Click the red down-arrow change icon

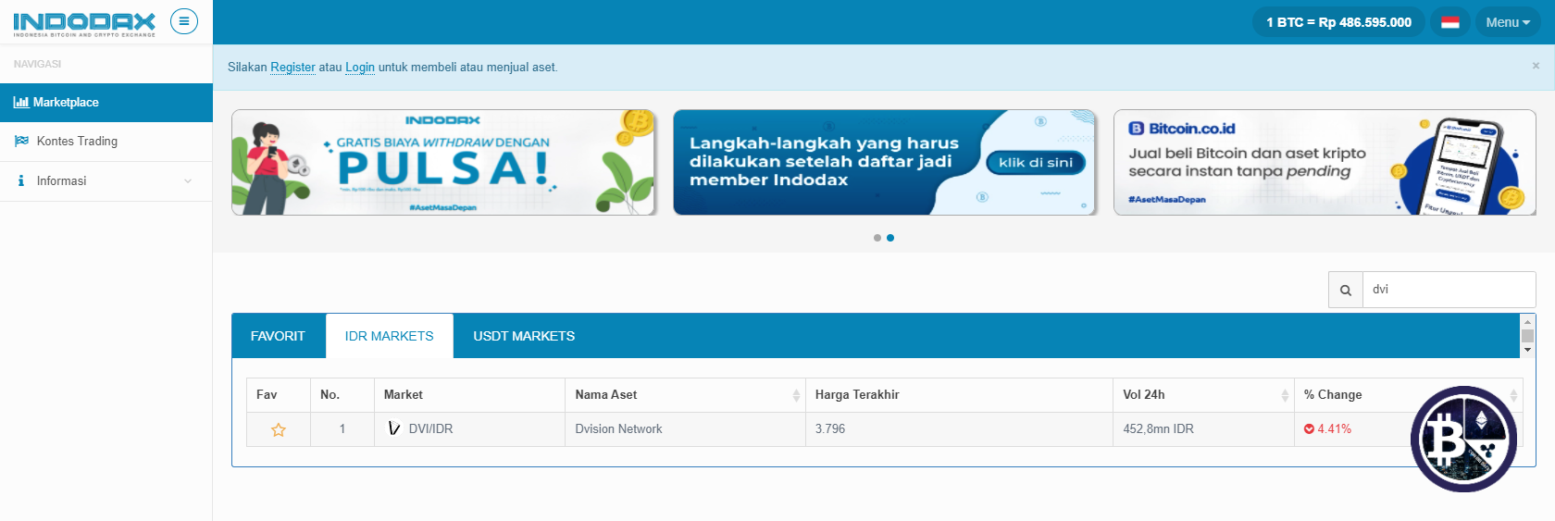pyautogui.click(x=1309, y=429)
